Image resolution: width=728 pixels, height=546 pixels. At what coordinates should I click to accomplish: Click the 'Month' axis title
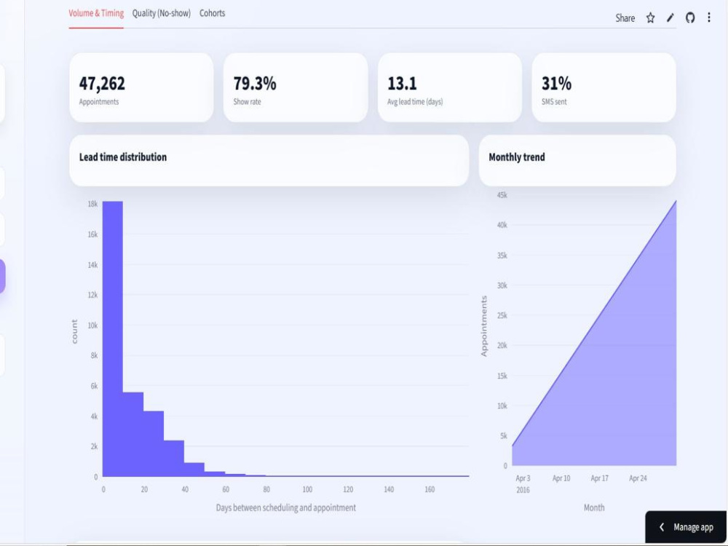click(x=594, y=507)
